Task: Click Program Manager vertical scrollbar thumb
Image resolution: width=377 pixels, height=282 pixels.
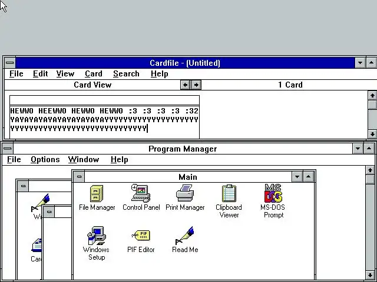Action: pyautogui.click(x=370, y=179)
